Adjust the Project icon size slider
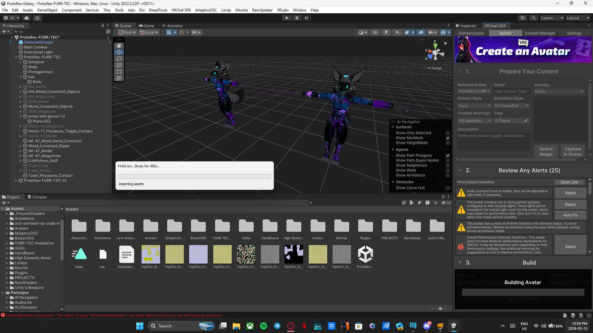The height and width of the screenshot is (333, 593). (440, 309)
